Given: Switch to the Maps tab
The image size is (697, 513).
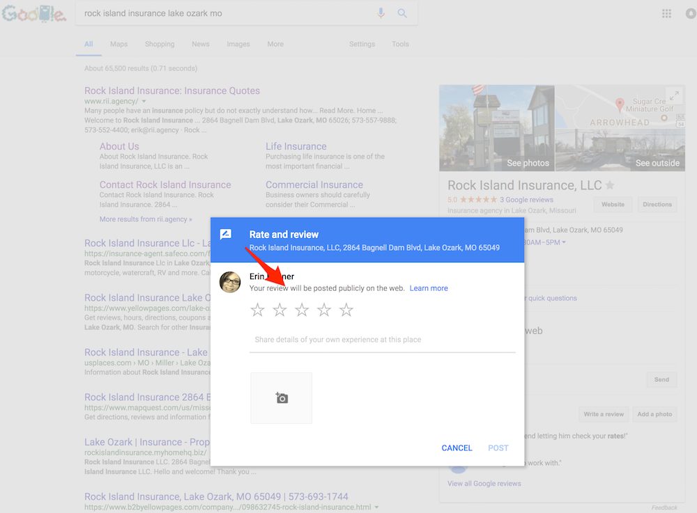Looking at the screenshot, I should [x=118, y=44].
